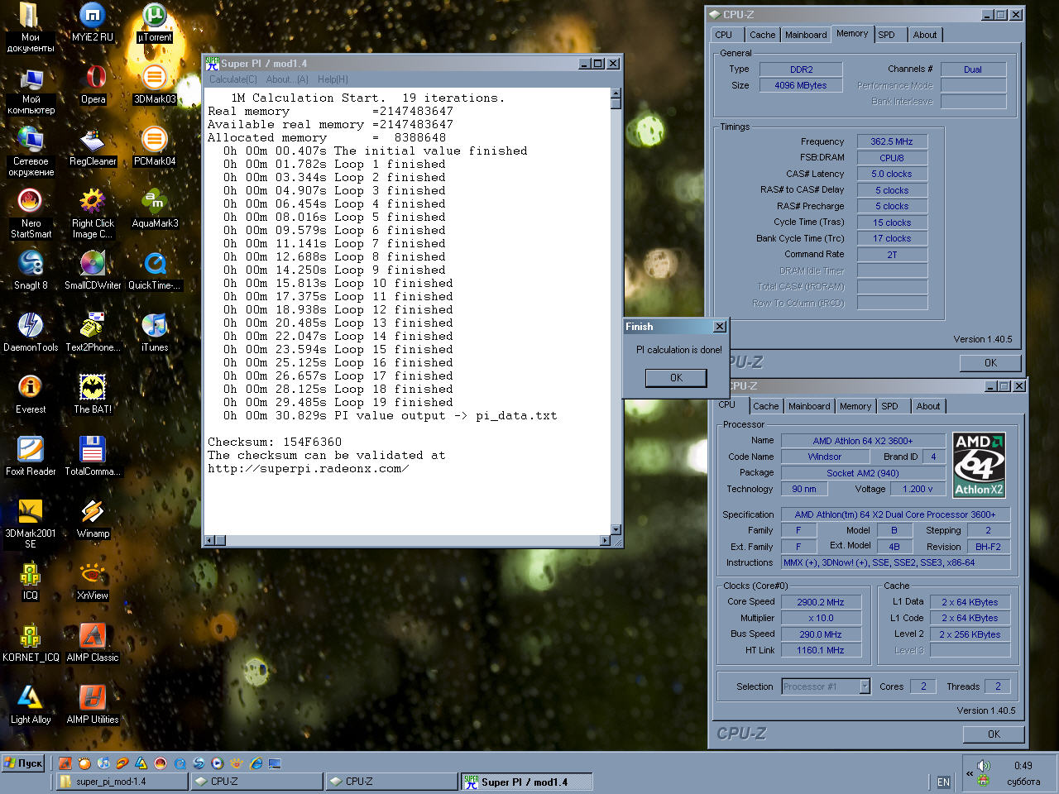
Task: Click OK in the lower CPU-Z window
Action: pos(994,734)
